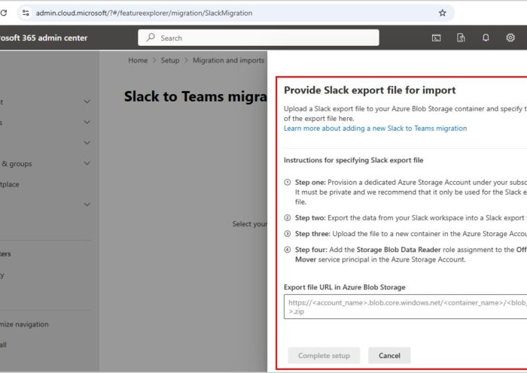Cancel the Slack export file panel

tap(389, 356)
